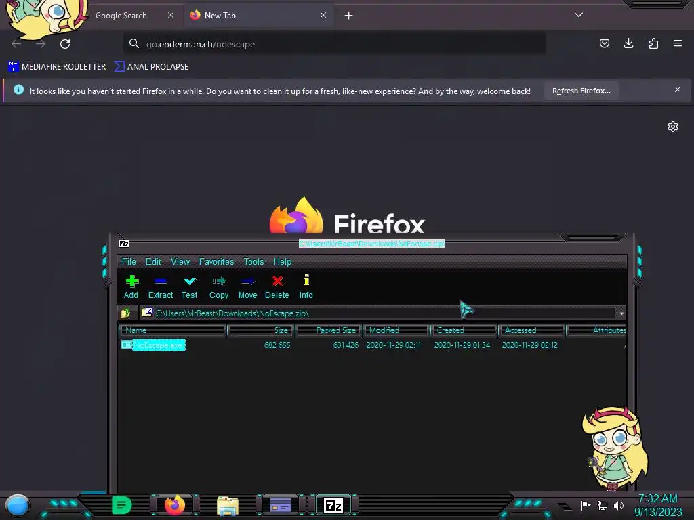Open a new Firefox tab
This screenshot has height=520, width=694.
(349, 16)
